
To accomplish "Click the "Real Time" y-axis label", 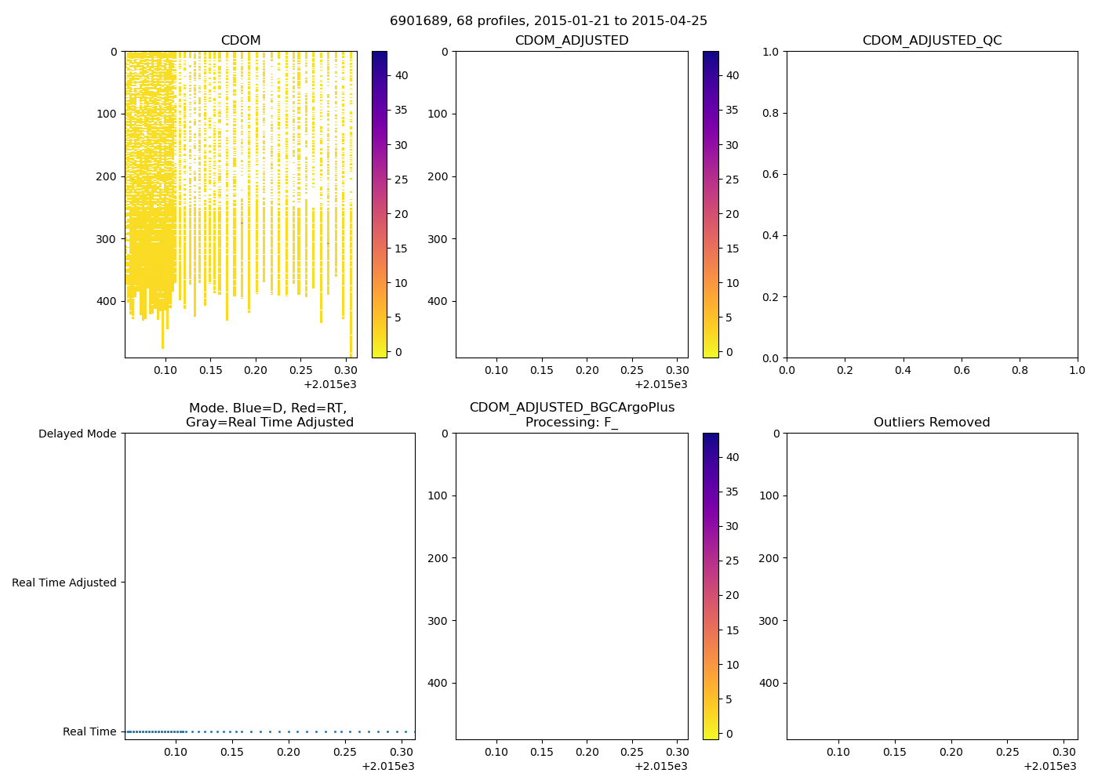I will [89, 731].
